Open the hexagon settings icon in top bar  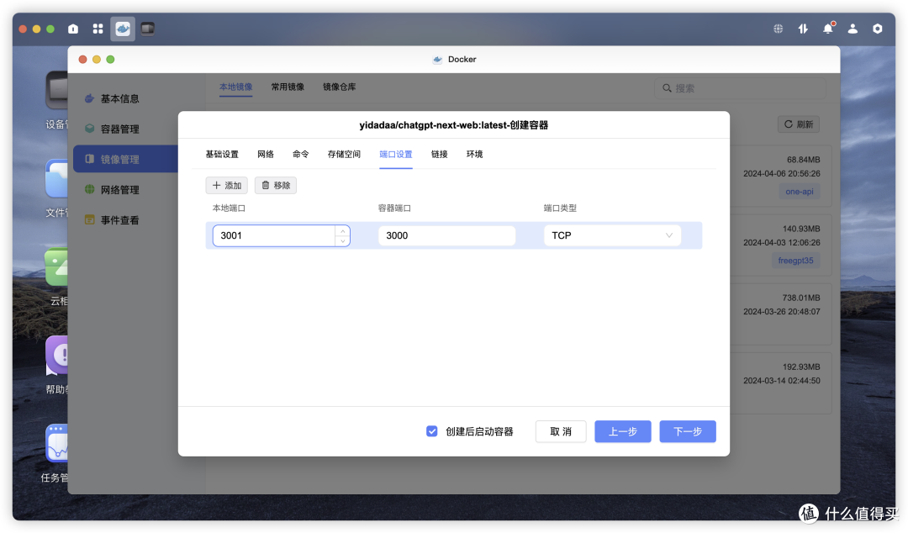pyautogui.click(x=878, y=29)
